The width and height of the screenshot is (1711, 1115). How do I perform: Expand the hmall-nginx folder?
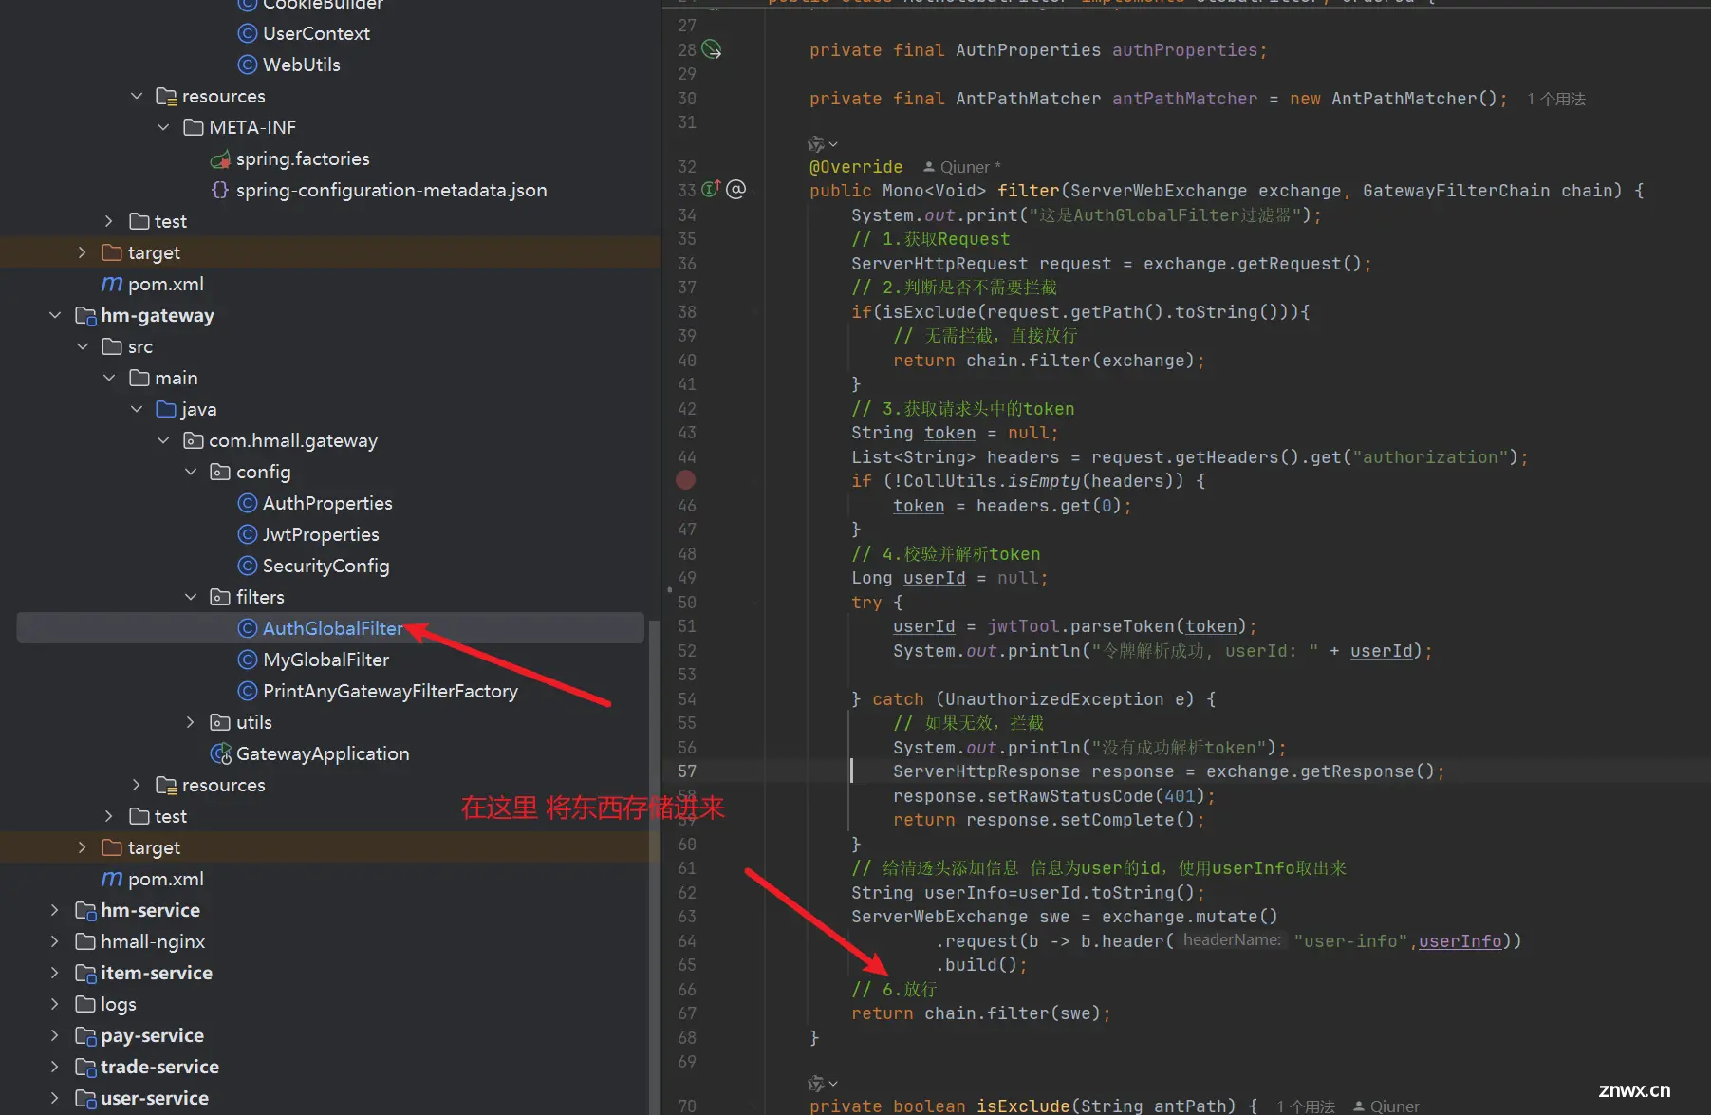click(x=55, y=941)
